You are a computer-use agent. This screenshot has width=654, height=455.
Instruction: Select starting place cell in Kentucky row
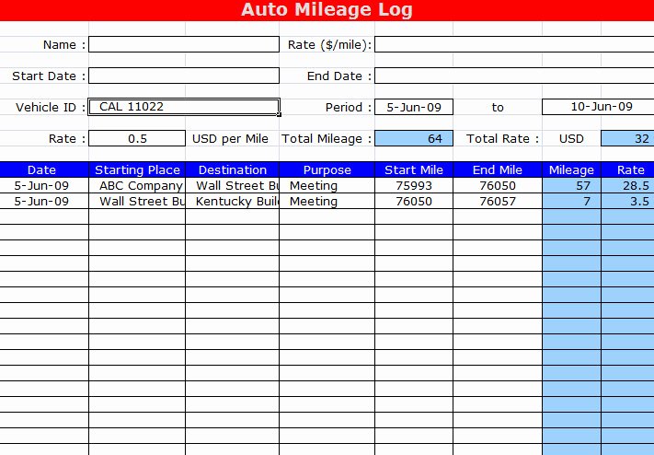click(x=137, y=201)
